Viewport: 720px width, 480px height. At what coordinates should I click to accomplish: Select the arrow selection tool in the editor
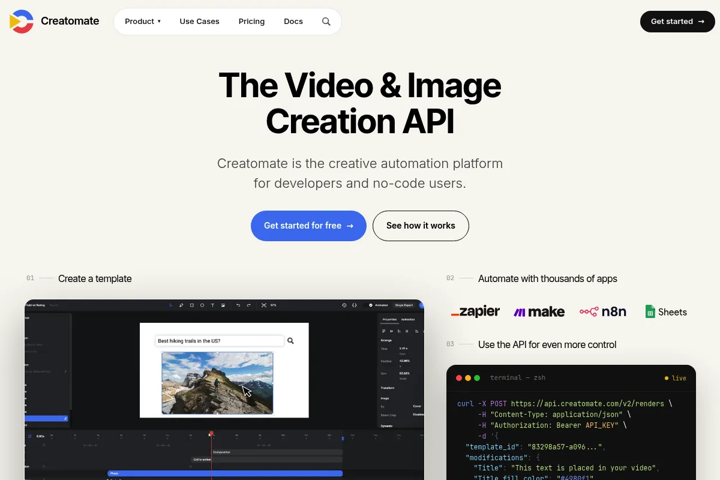170,305
